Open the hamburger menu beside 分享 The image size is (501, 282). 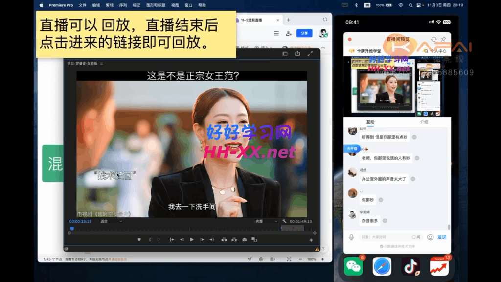tap(276, 33)
